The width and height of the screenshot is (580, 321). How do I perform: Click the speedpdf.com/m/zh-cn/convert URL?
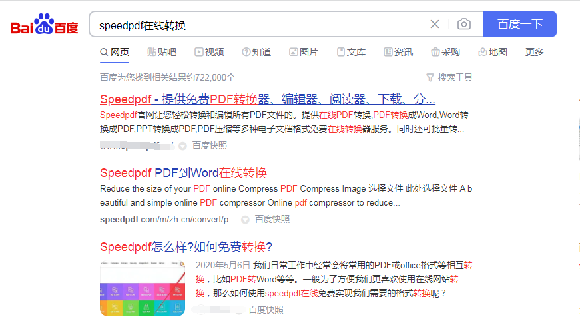[168, 219]
